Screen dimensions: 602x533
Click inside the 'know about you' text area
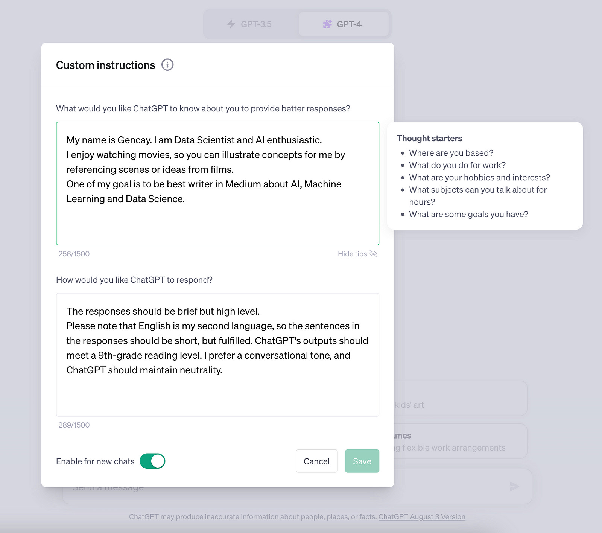coord(217,183)
